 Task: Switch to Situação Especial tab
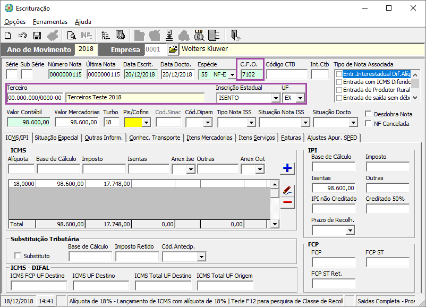56,138
